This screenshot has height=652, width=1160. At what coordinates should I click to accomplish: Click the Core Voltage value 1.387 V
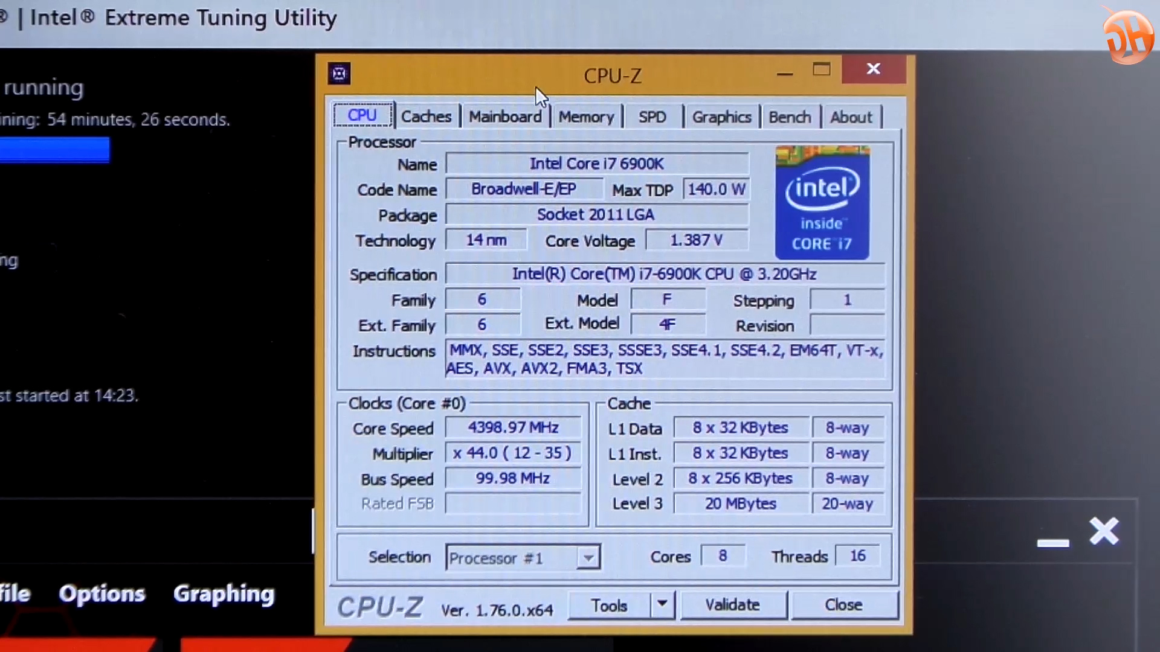tap(697, 240)
